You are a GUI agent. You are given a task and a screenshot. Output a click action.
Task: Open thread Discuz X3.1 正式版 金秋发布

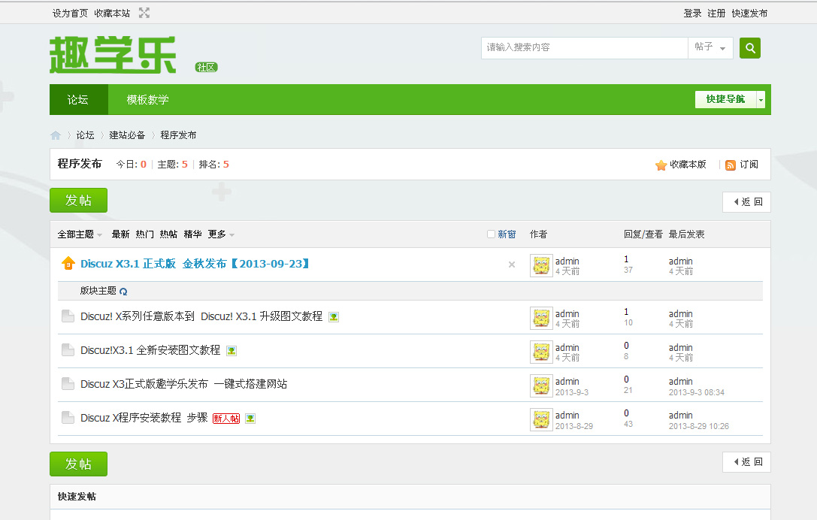(195, 264)
